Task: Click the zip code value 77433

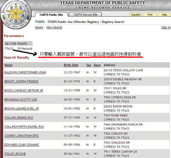Action: (9, 49)
